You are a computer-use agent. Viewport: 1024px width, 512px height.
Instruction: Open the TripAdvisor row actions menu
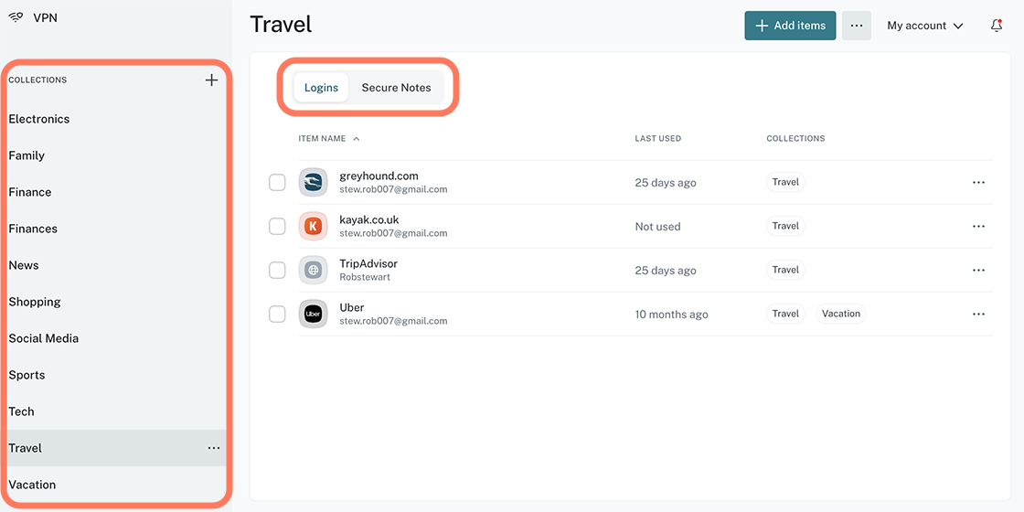click(978, 271)
